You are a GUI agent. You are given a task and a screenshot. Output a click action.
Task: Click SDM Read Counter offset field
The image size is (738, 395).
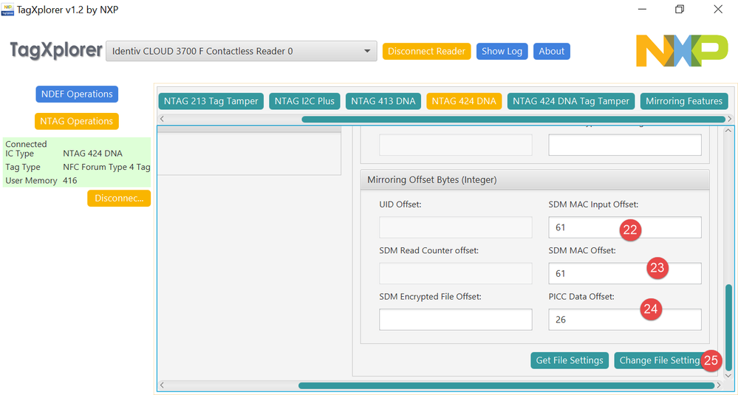456,273
